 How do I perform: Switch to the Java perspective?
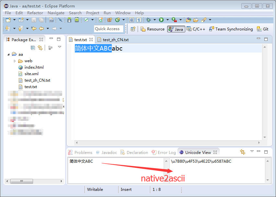[176, 29]
